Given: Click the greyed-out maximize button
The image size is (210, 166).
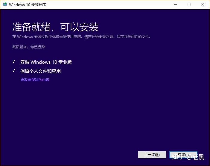Looking at the screenshot, I should (189, 5).
